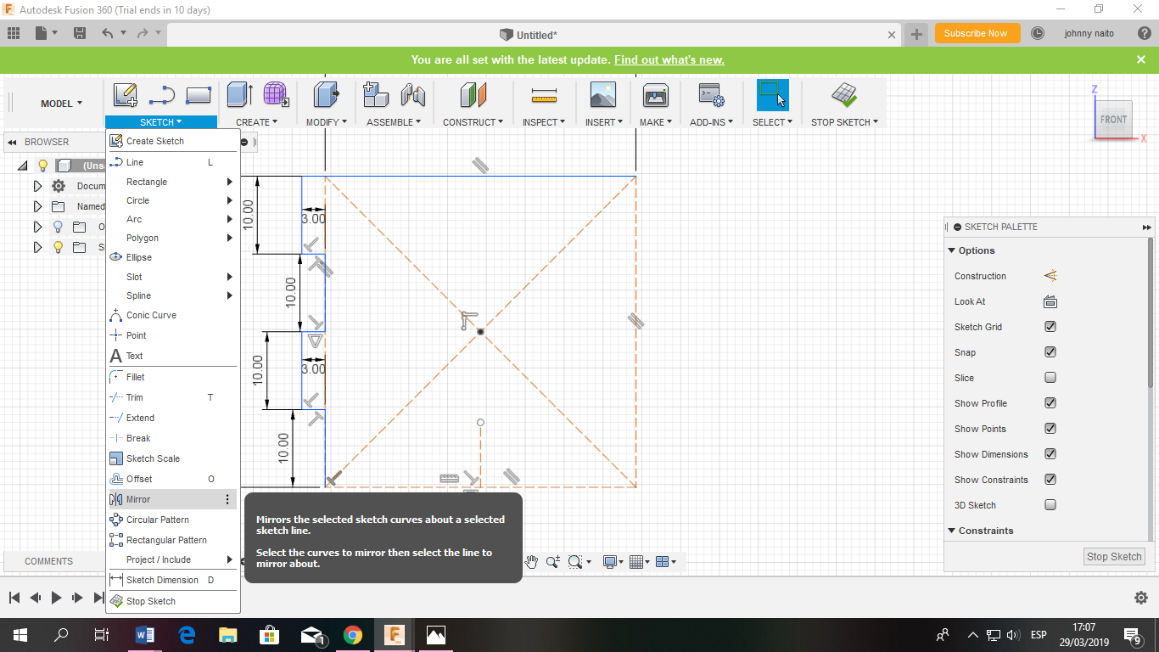Image resolution: width=1159 pixels, height=652 pixels.
Task: Click the Extrude icon under Create
Action: (x=240, y=95)
